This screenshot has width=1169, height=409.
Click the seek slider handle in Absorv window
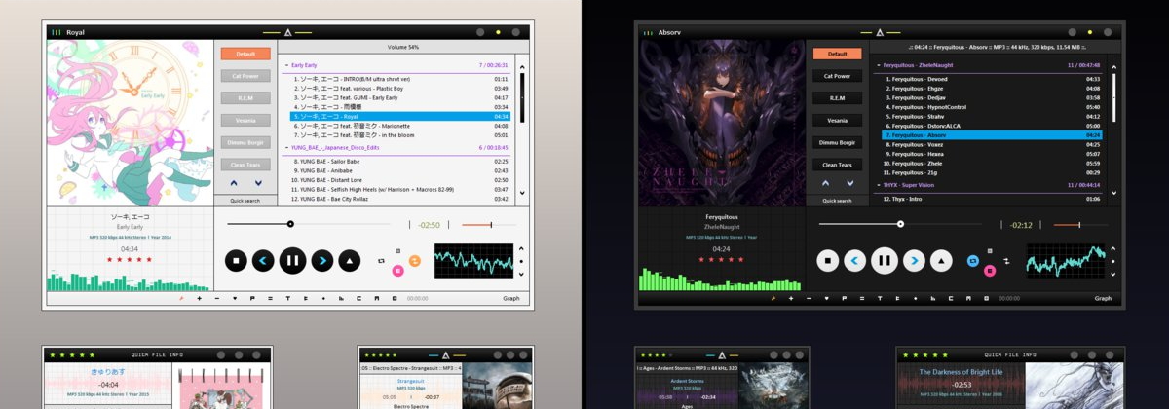click(900, 224)
